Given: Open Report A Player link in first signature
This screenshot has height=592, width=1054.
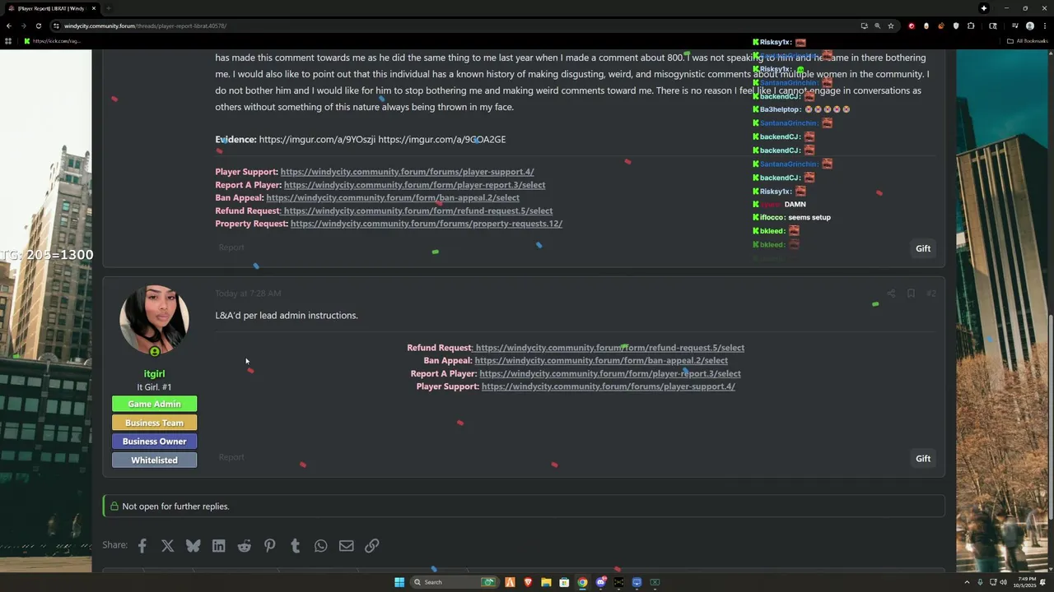Looking at the screenshot, I should coord(414,185).
